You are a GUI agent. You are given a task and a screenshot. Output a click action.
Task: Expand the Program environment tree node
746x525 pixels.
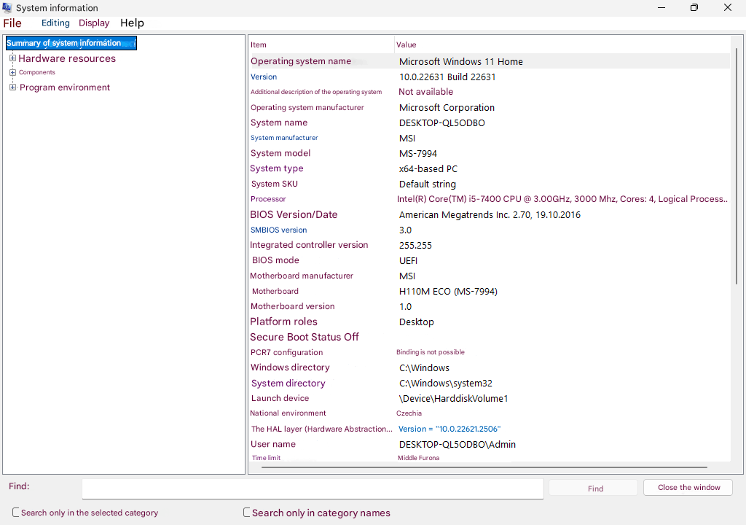pyautogui.click(x=13, y=87)
